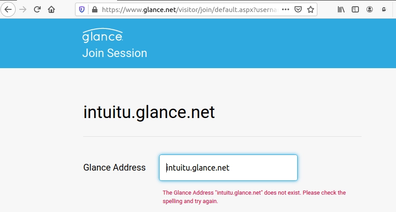Reload the current page
This screenshot has width=396, height=212.
(x=38, y=9)
